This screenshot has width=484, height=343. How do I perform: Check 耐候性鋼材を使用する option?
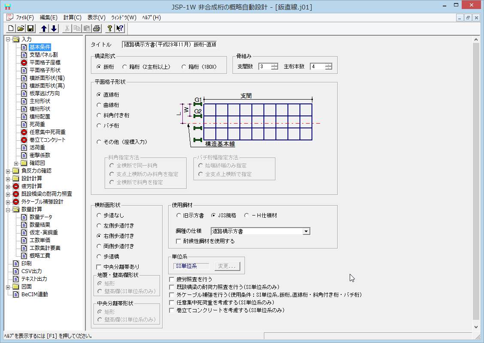pyautogui.click(x=179, y=241)
